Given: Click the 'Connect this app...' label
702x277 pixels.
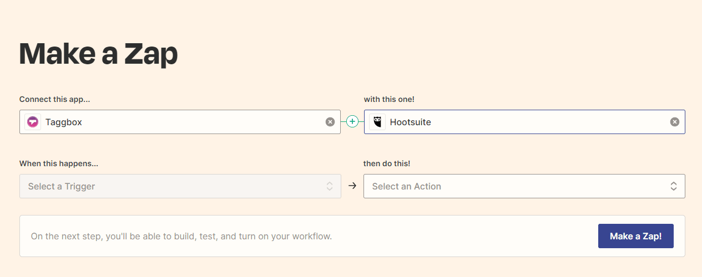Looking at the screenshot, I should click(54, 99).
